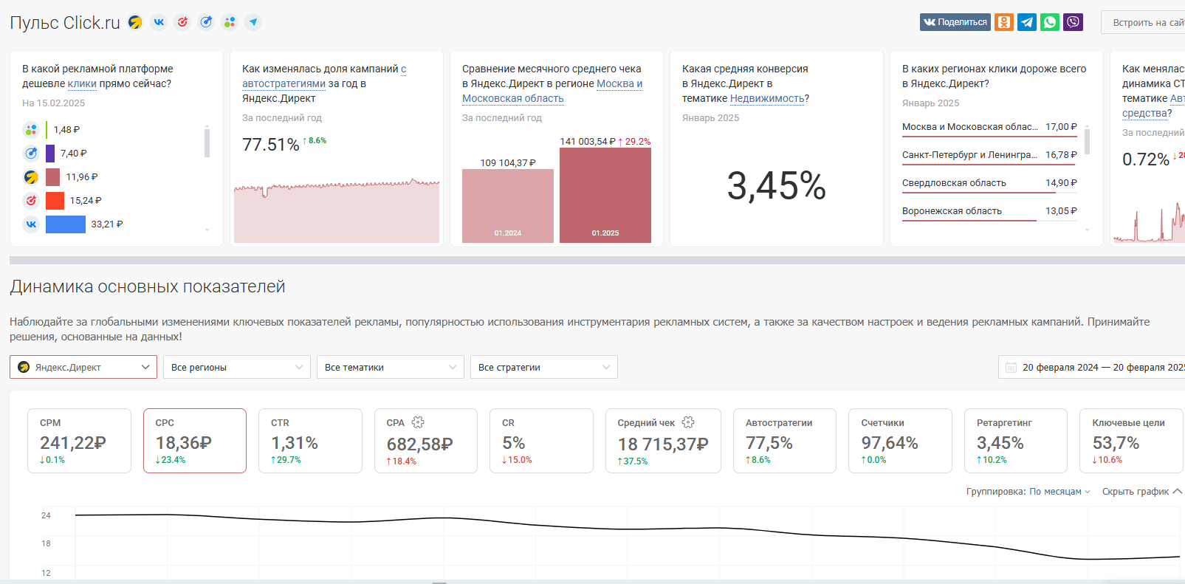Share the page via WhatsApp
The image size is (1185, 584).
pyautogui.click(x=1049, y=22)
